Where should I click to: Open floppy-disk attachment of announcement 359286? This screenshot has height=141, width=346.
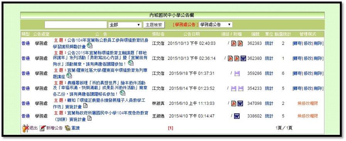coord(237,73)
